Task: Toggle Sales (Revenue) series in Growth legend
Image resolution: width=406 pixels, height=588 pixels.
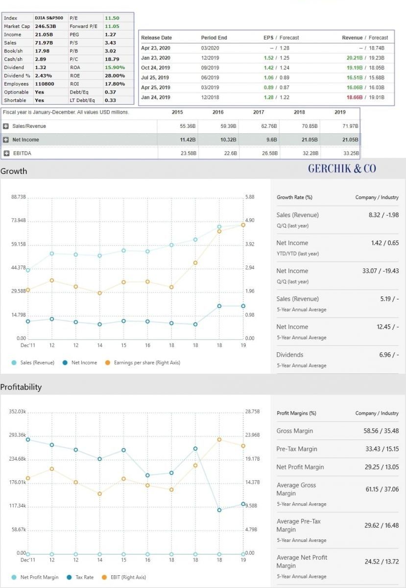Action: click(x=36, y=363)
